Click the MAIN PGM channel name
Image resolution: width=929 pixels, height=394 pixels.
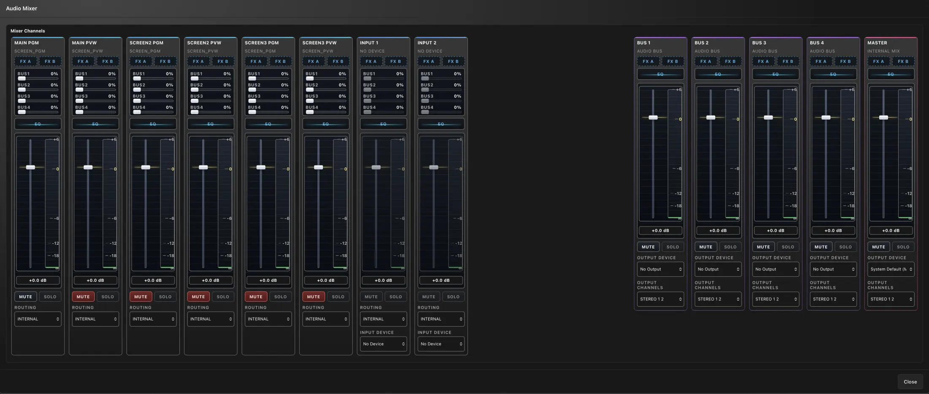click(x=27, y=43)
